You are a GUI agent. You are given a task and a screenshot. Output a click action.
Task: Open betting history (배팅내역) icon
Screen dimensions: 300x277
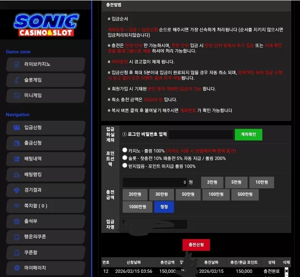17,159
